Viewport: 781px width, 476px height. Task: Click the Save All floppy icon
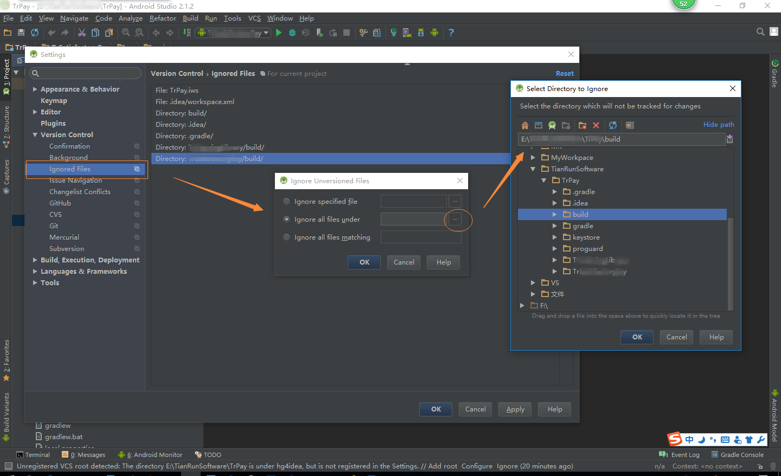tap(21, 33)
